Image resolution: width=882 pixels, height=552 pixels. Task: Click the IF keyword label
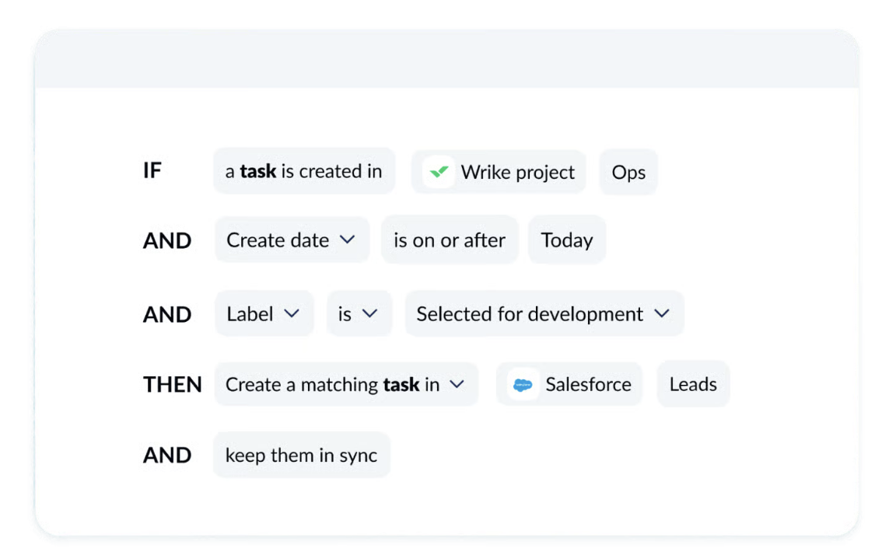[x=153, y=170]
